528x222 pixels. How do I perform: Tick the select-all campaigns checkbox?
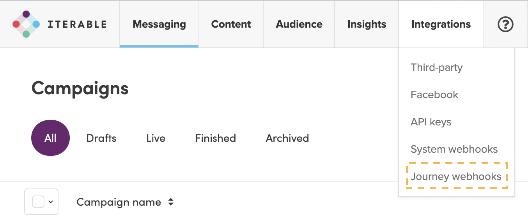(x=38, y=202)
